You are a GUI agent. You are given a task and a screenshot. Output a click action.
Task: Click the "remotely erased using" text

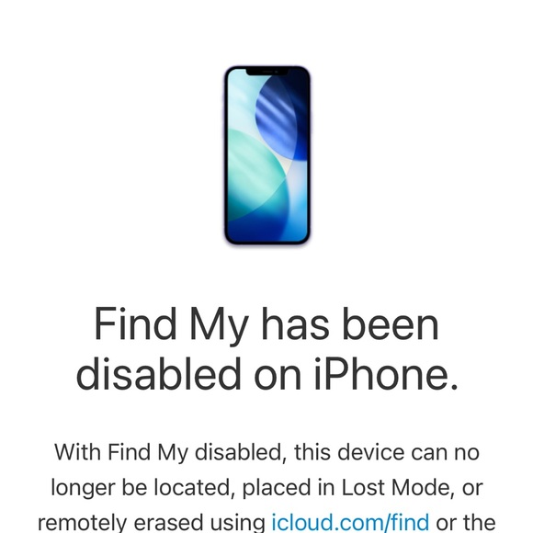click(152, 523)
